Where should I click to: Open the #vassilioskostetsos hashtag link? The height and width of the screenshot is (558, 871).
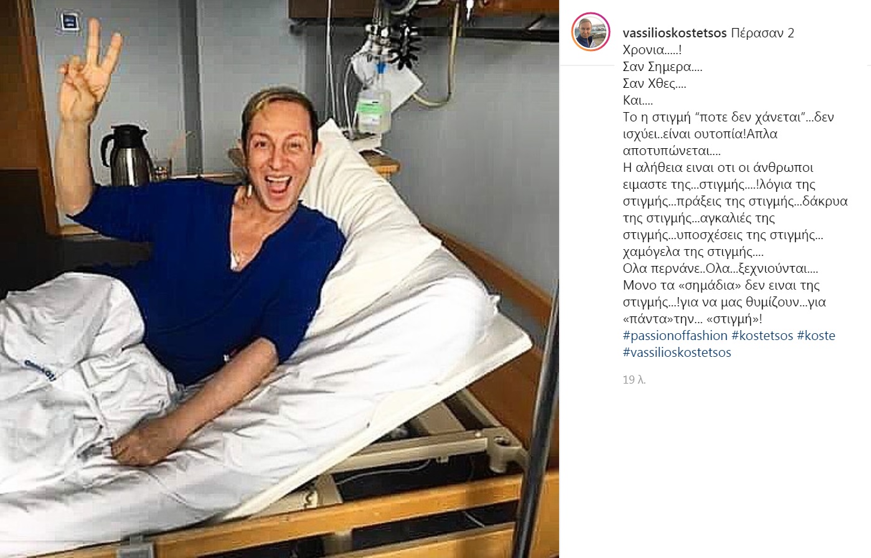[677, 352]
